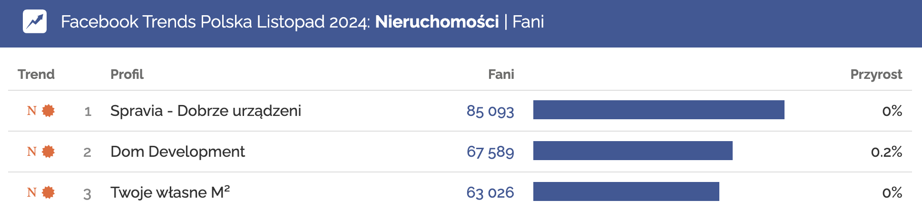Click the orange N marker for Spravia
922x210 pixels.
tap(32, 111)
